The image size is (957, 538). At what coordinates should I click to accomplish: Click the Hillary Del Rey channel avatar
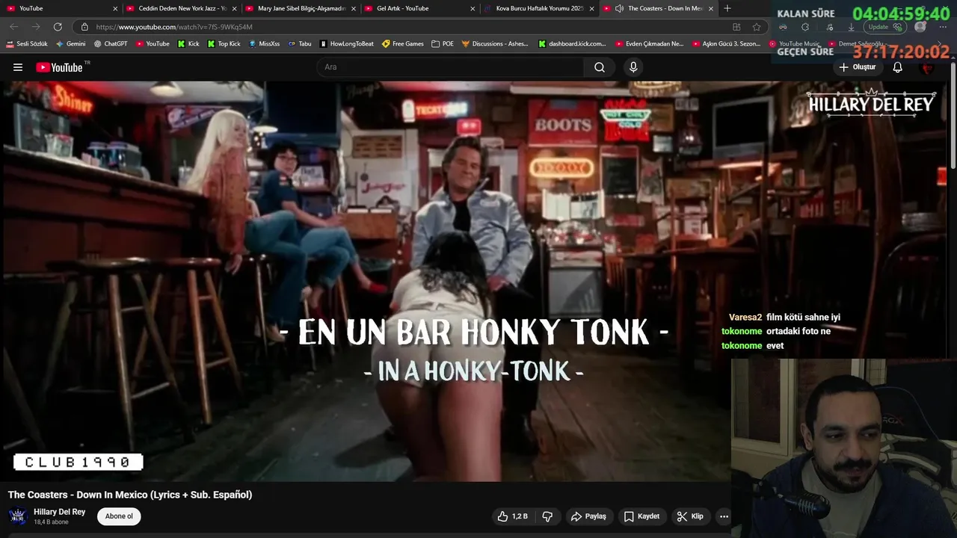pos(18,516)
